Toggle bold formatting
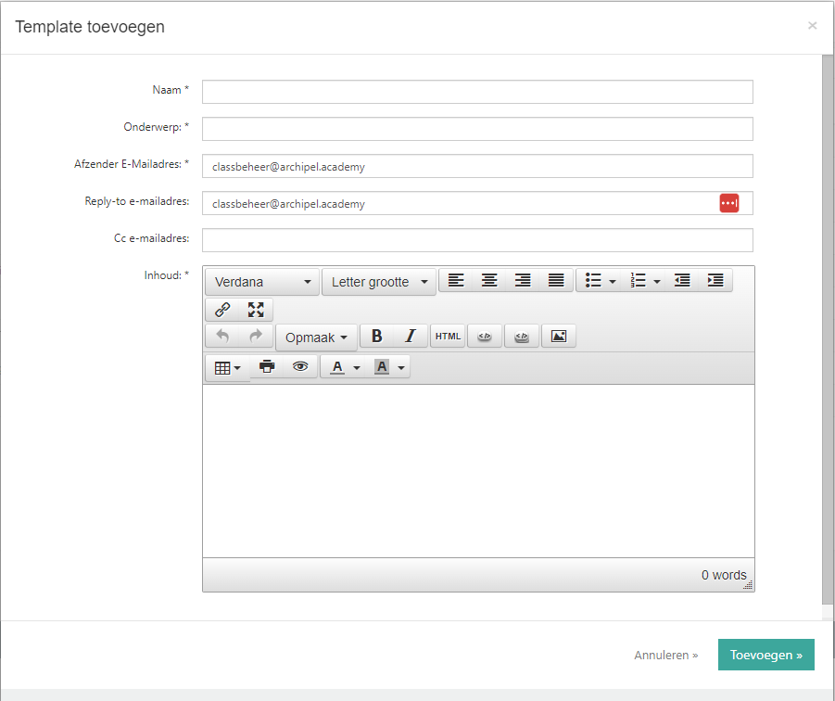Image resolution: width=835 pixels, height=701 pixels. point(376,337)
